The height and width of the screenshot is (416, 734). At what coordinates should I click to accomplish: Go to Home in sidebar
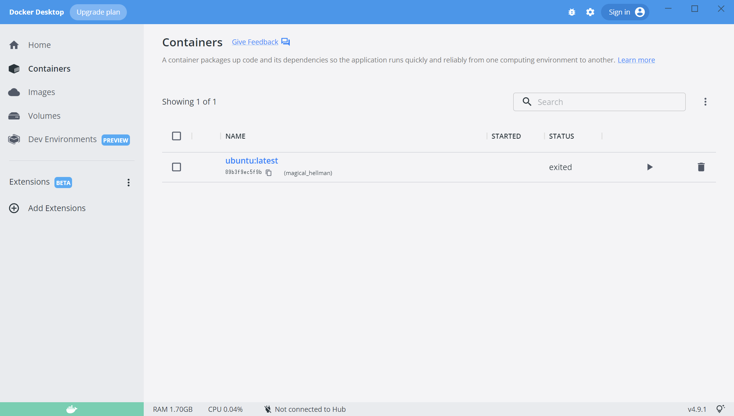pyautogui.click(x=39, y=45)
